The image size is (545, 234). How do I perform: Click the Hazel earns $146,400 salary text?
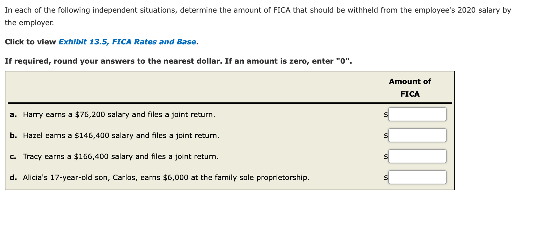click(121, 136)
